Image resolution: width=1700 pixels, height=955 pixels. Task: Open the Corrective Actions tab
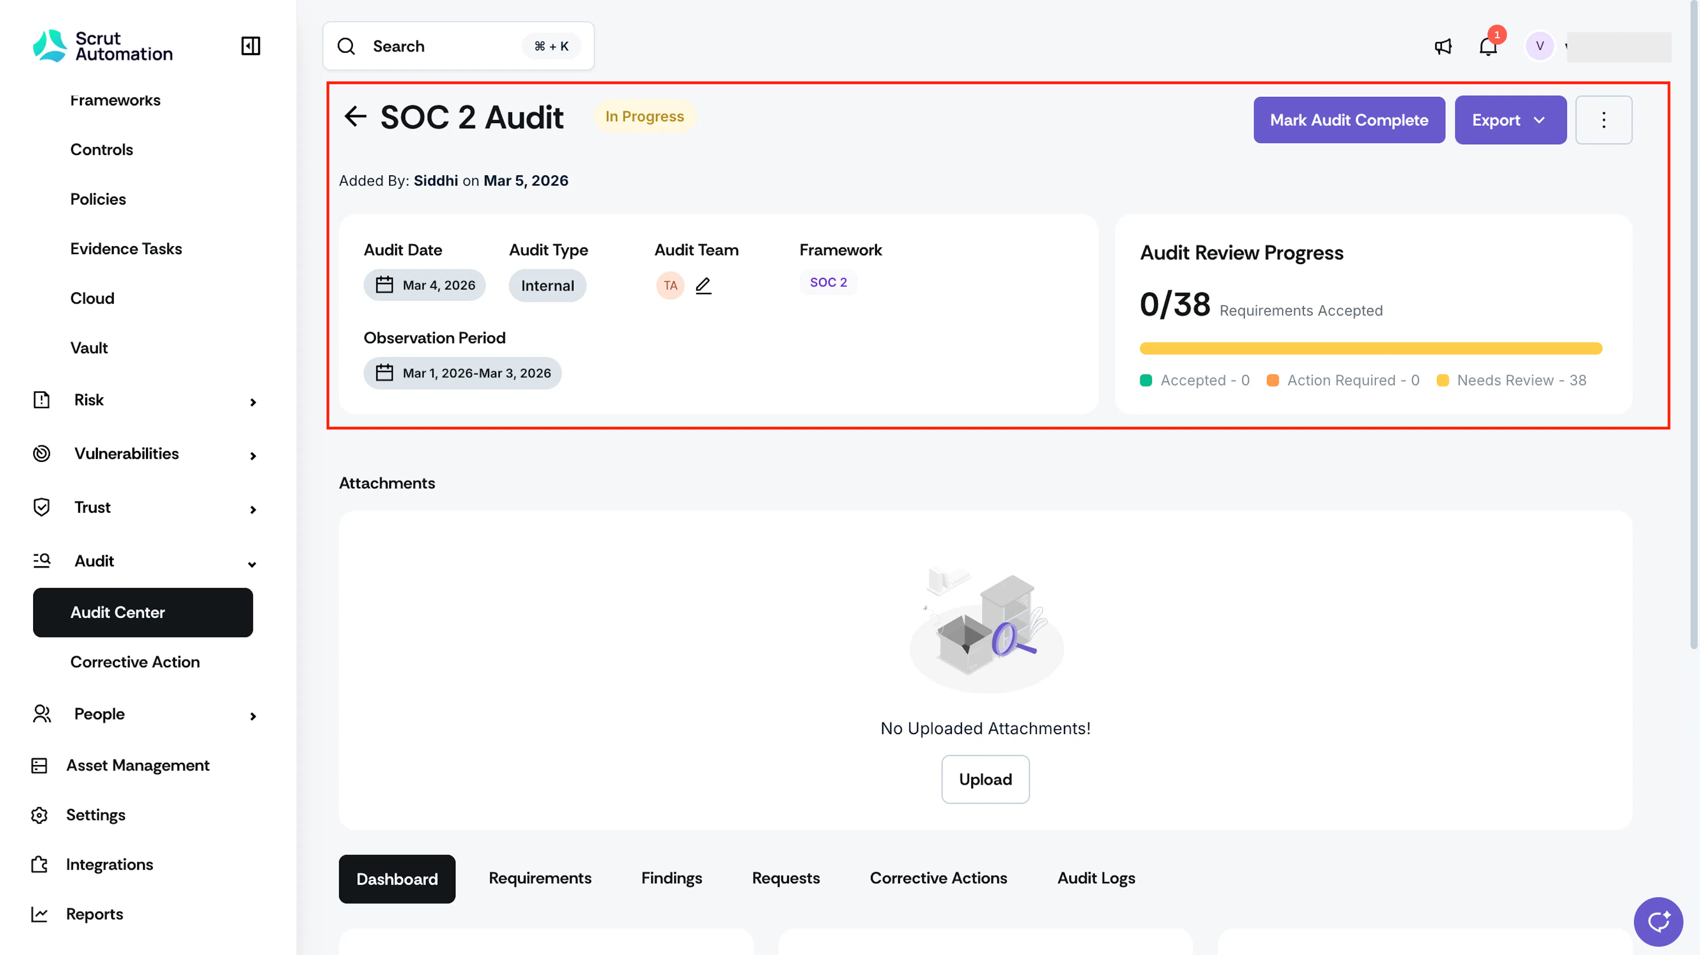[x=938, y=878]
